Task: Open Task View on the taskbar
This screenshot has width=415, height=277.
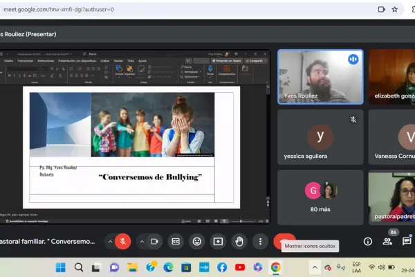Action: tap(96, 267)
